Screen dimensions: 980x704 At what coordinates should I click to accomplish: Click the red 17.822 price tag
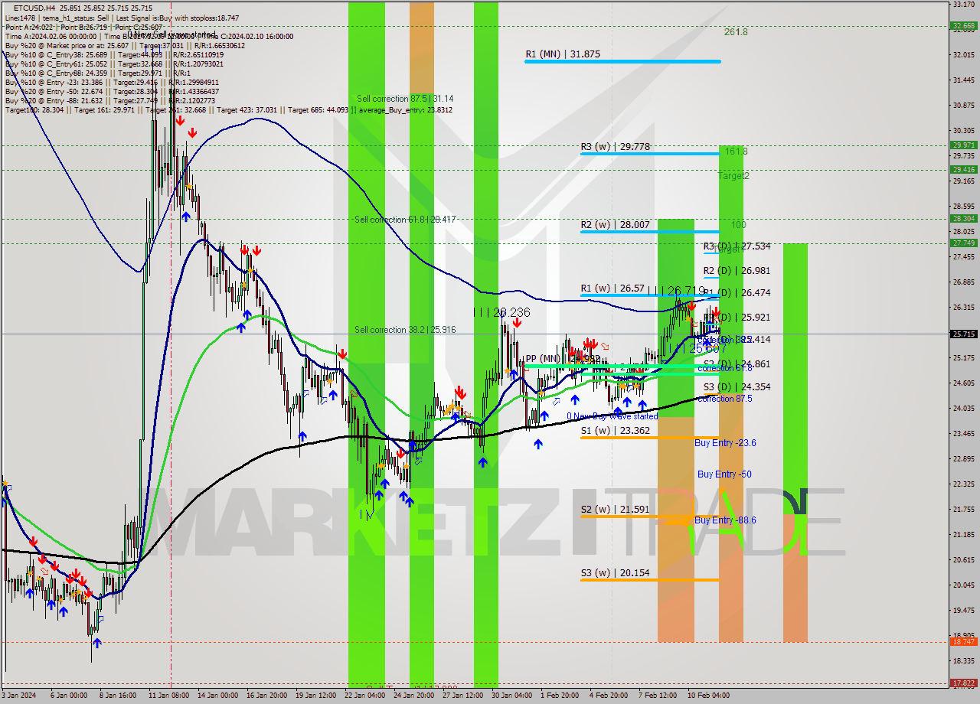pyautogui.click(x=963, y=683)
